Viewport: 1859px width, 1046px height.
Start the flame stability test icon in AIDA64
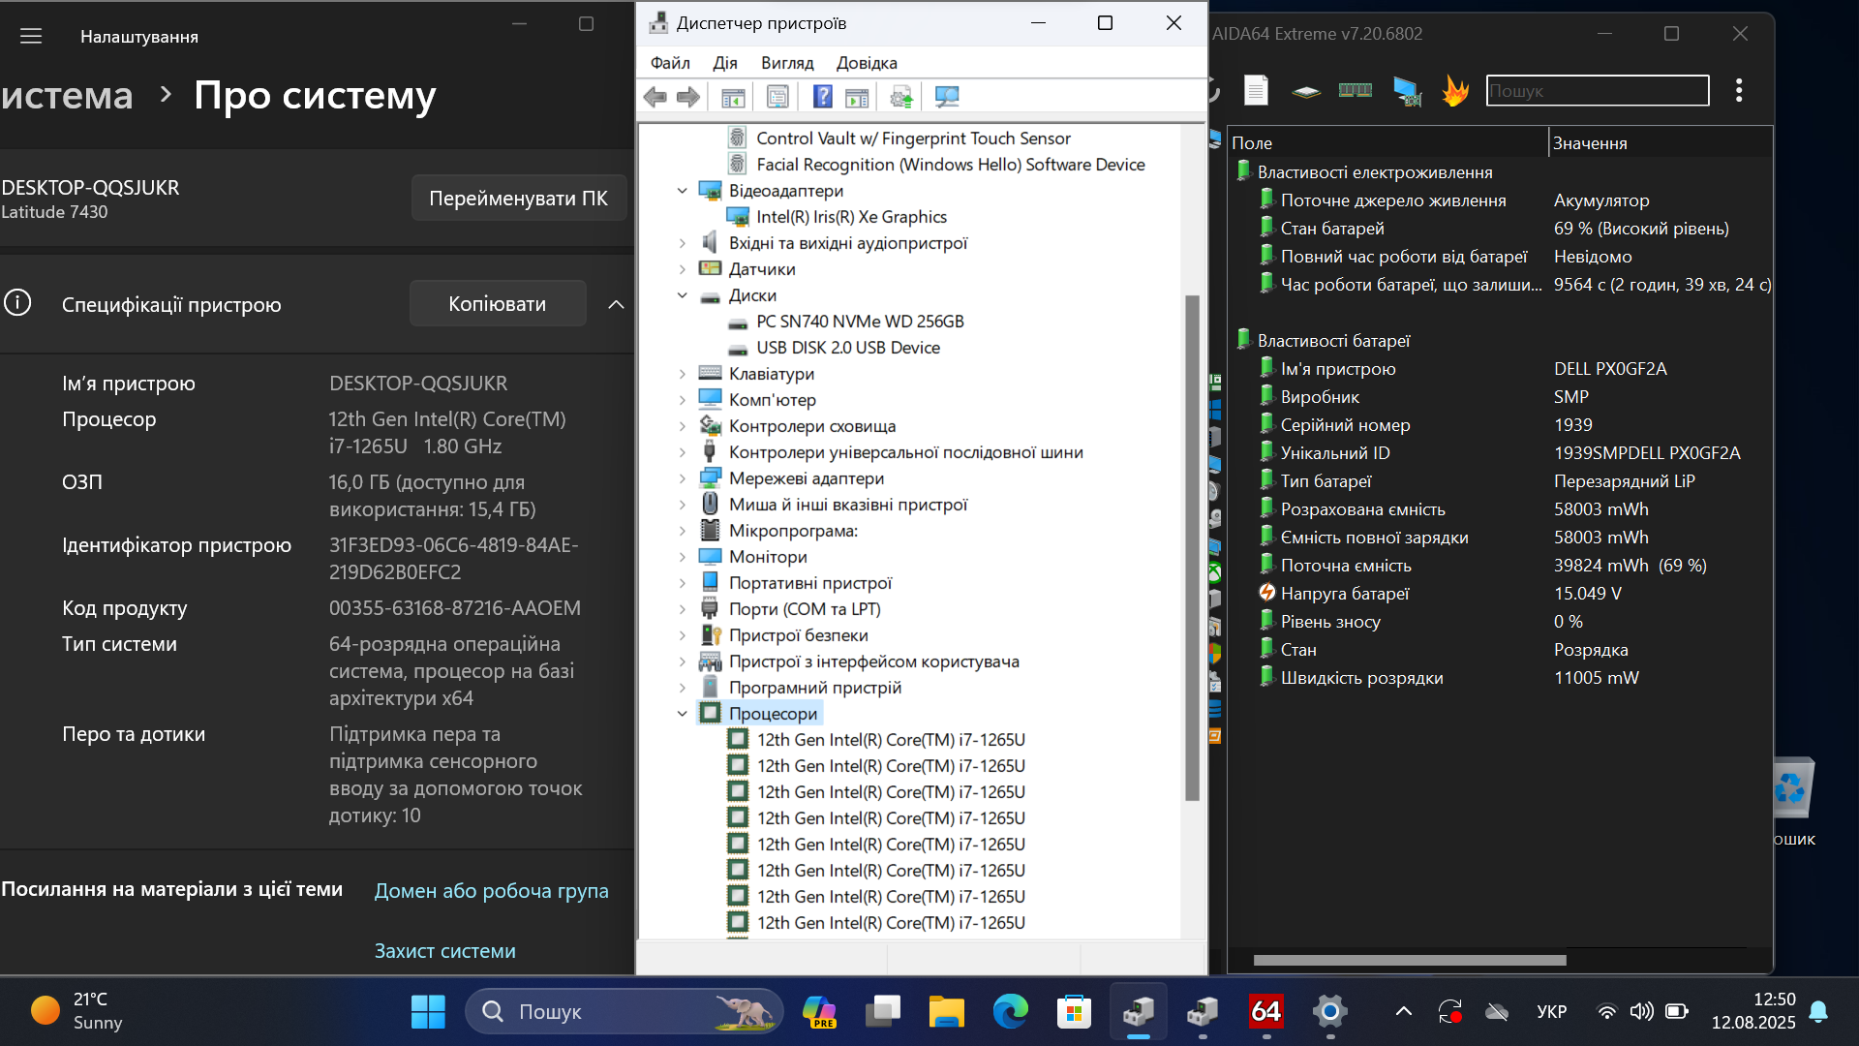coord(1454,90)
